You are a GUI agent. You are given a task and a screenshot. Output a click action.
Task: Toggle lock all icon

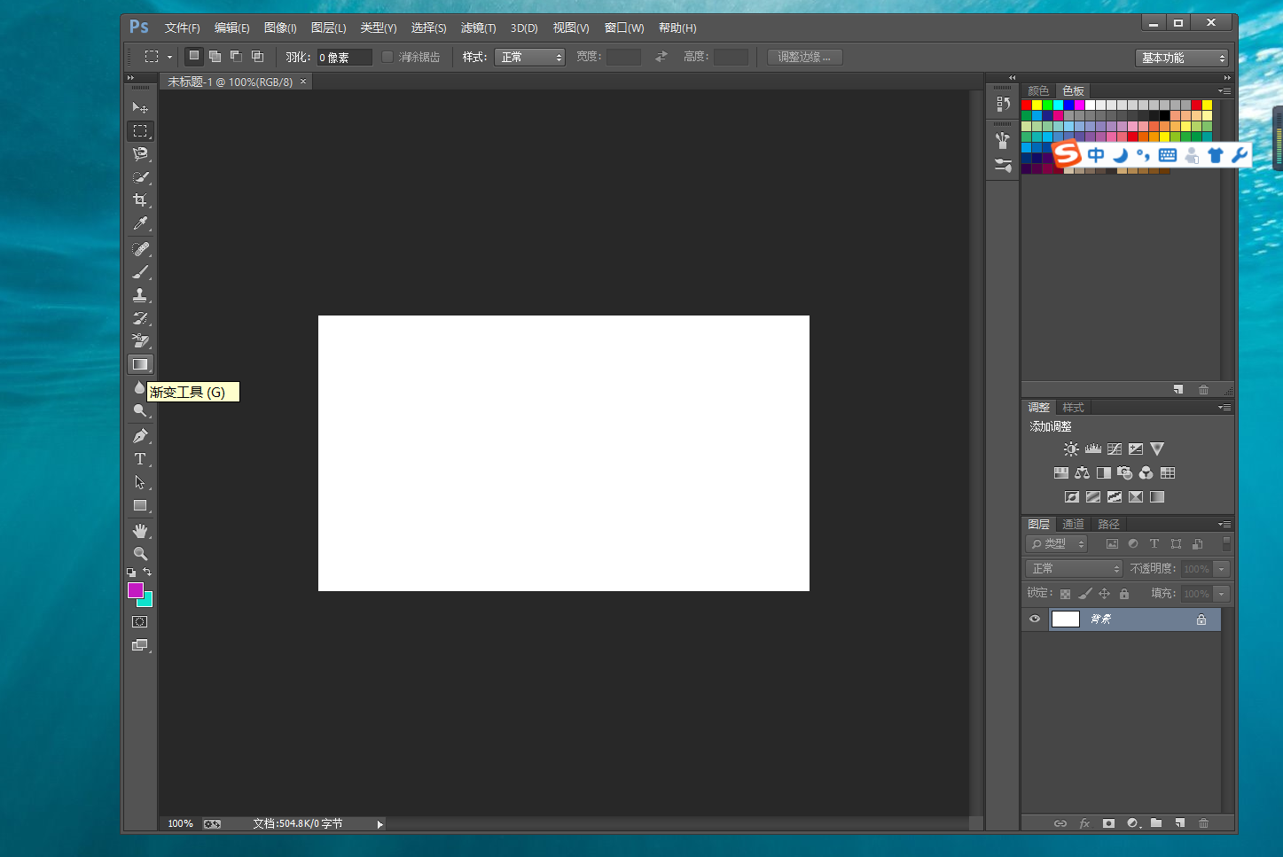tap(1124, 594)
